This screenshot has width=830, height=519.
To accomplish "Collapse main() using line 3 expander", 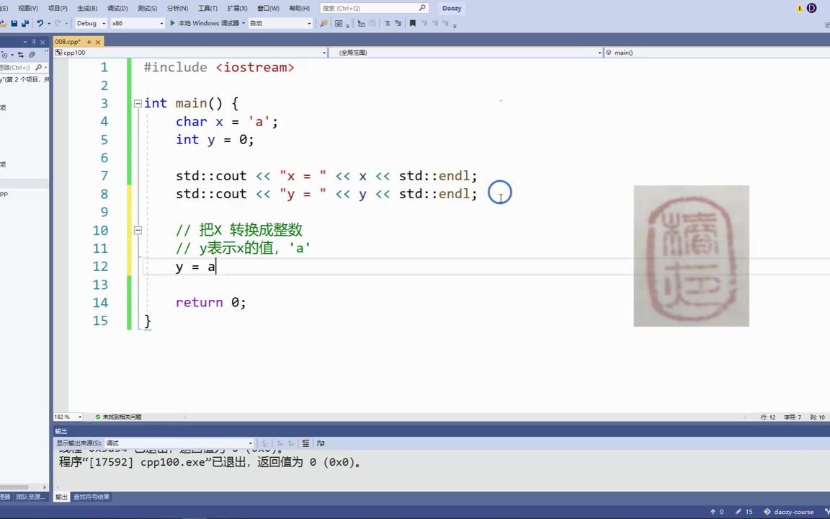I will click(x=137, y=103).
